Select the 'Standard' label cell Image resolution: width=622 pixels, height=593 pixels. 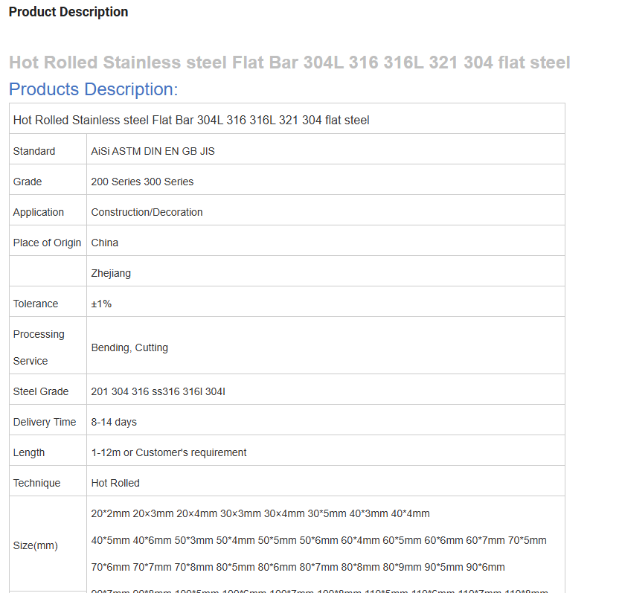34,151
